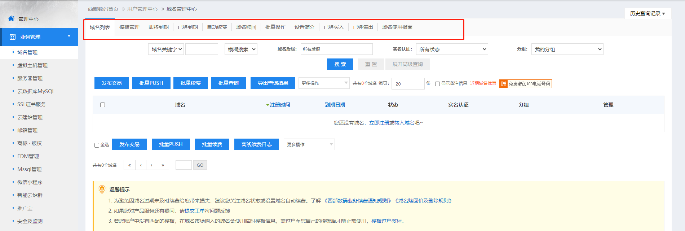Select the 域名赎回 tab
The width and height of the screenshot is (685, 231).
tap(246, 27)
